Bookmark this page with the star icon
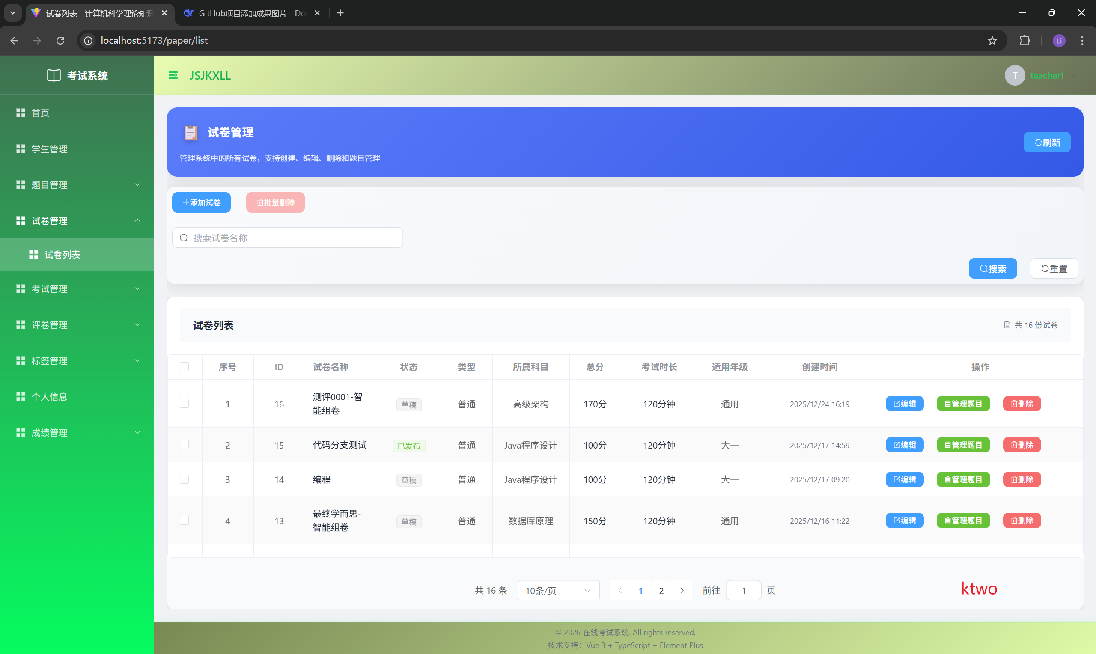The image size is (1096, 654). point(992,41)
